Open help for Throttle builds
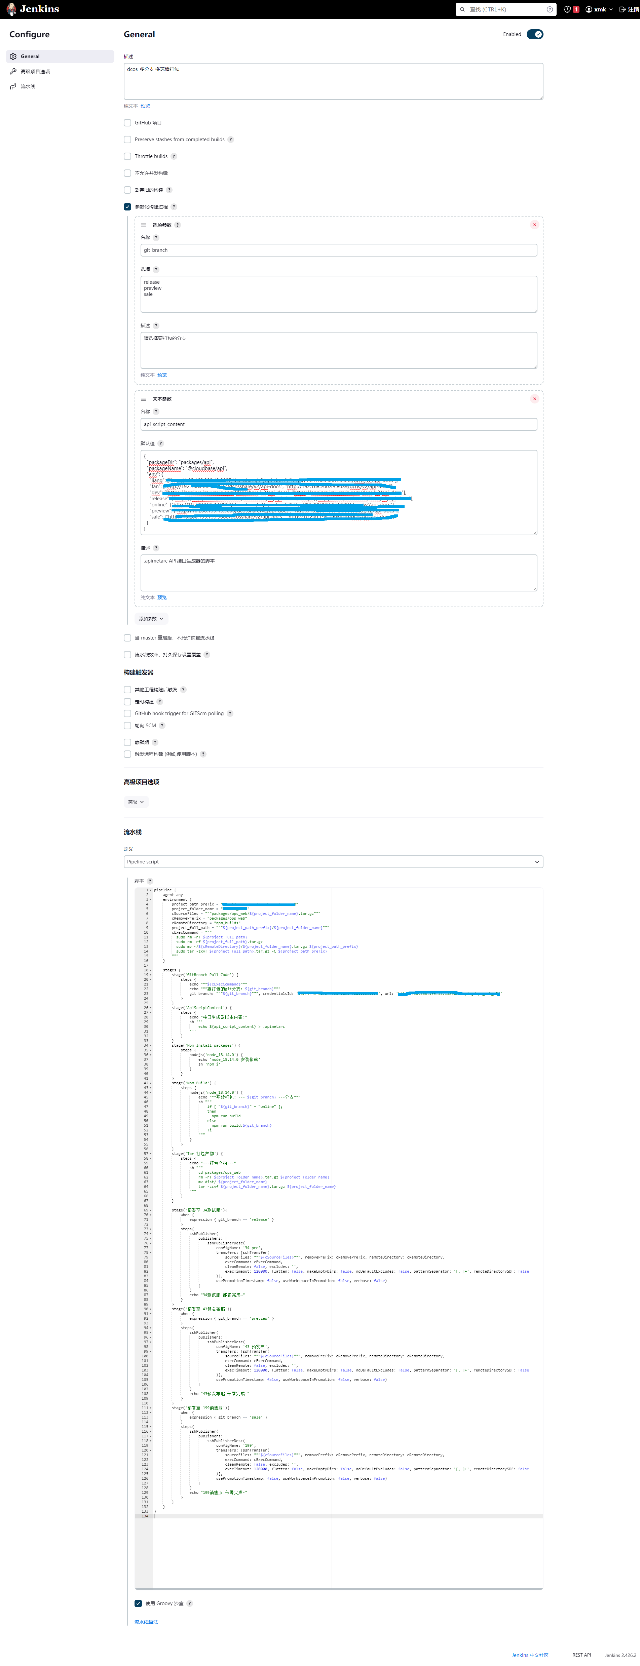Screen dimensions: 640x1666 174,156
